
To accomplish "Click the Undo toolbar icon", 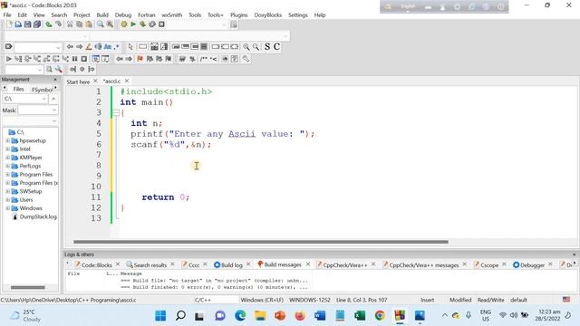I will click(x=49, y=24).
